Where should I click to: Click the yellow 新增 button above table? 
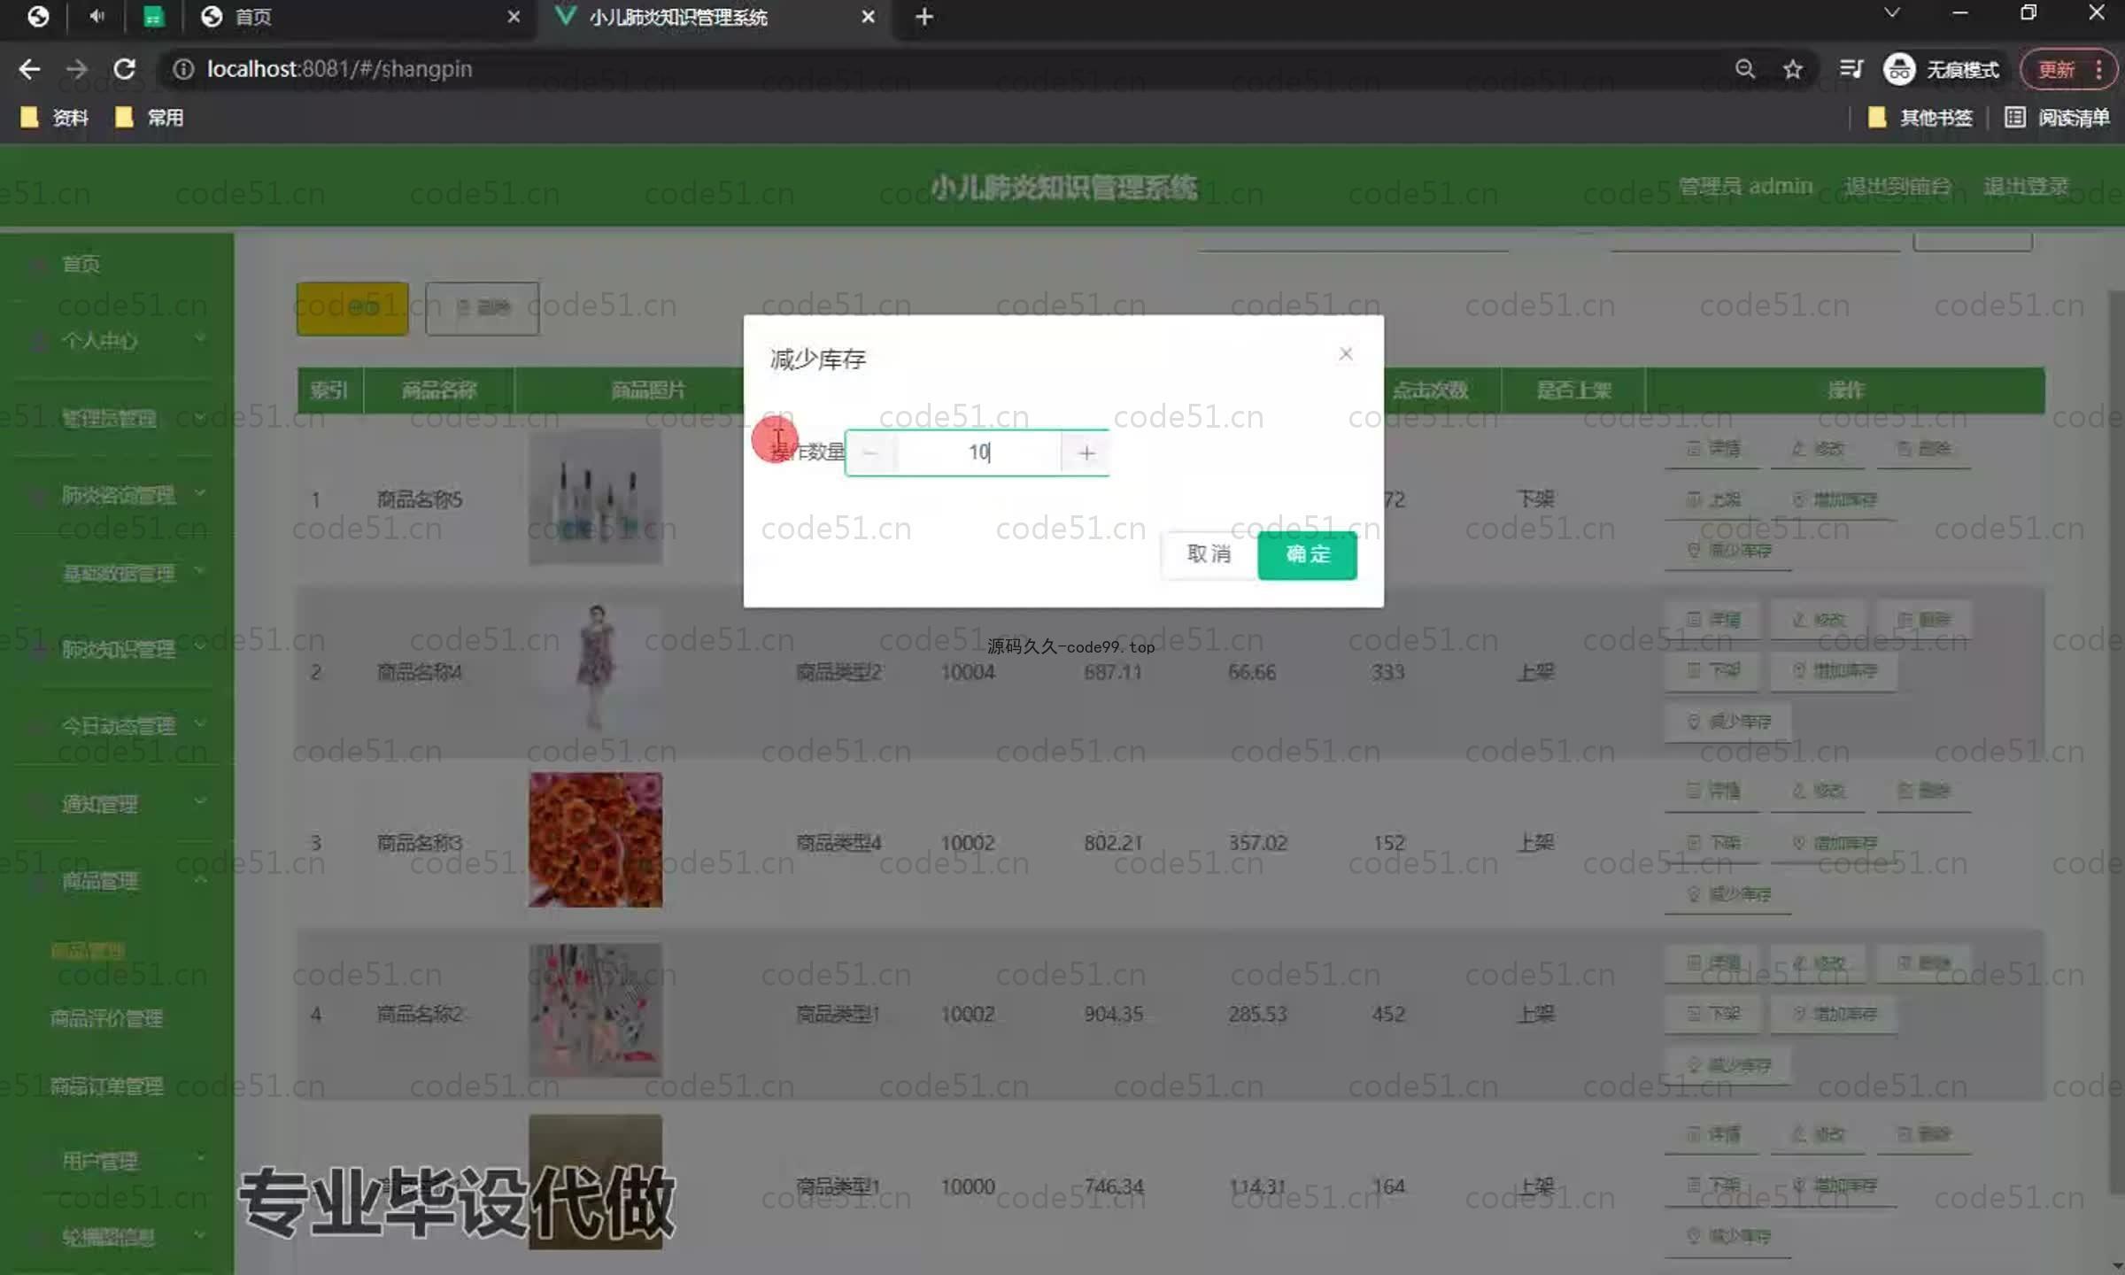[352, 308]
